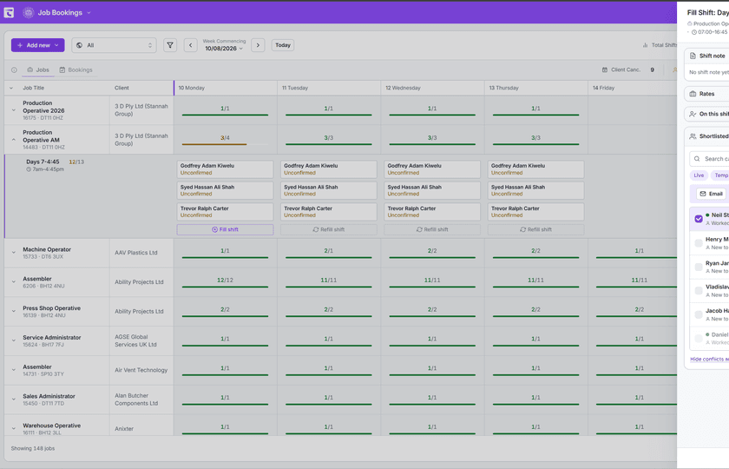Open the Shift note section icon
The image size is (729, 469).
pos(693,56)
